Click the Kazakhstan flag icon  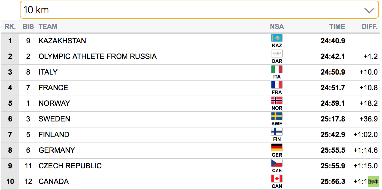click(277, 38)
